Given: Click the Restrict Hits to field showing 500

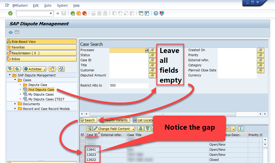Looking at the screenshot, I should coord(129,85).
